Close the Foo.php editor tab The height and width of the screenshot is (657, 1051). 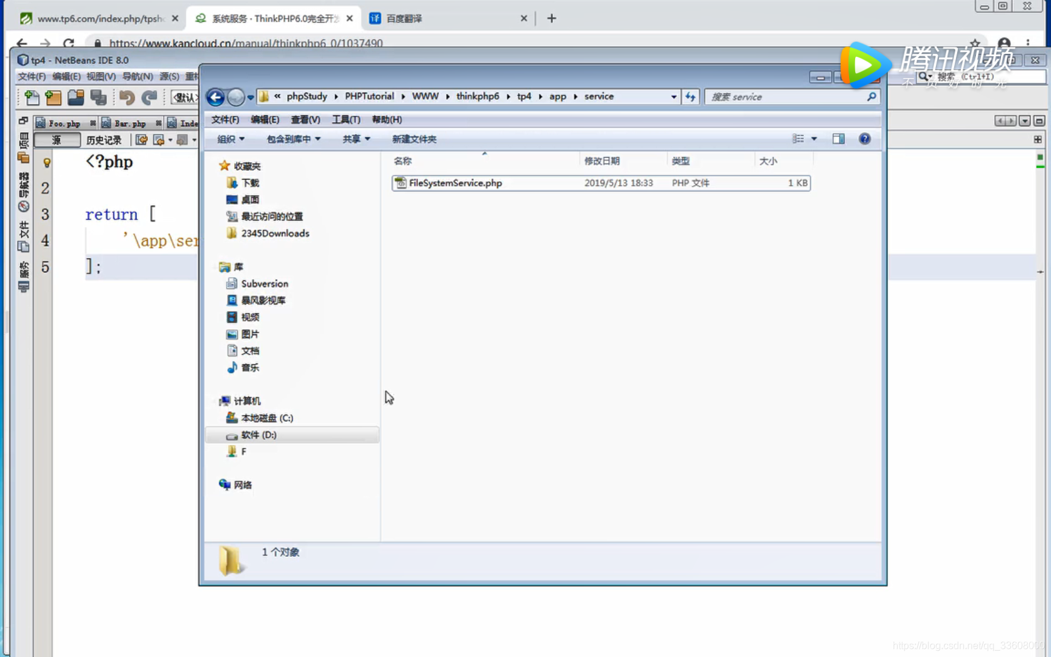pos(93,123)
